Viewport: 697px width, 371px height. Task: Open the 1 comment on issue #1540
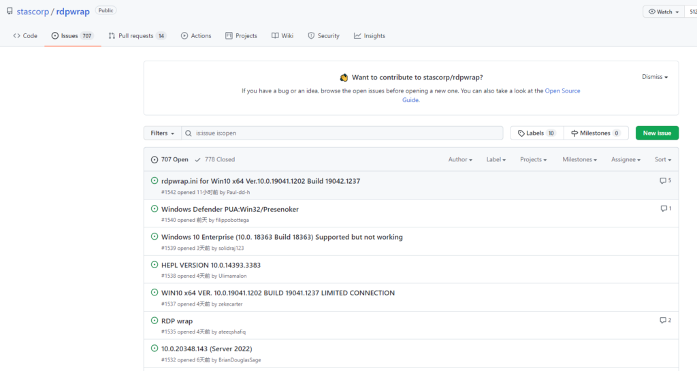pos(666,209)
